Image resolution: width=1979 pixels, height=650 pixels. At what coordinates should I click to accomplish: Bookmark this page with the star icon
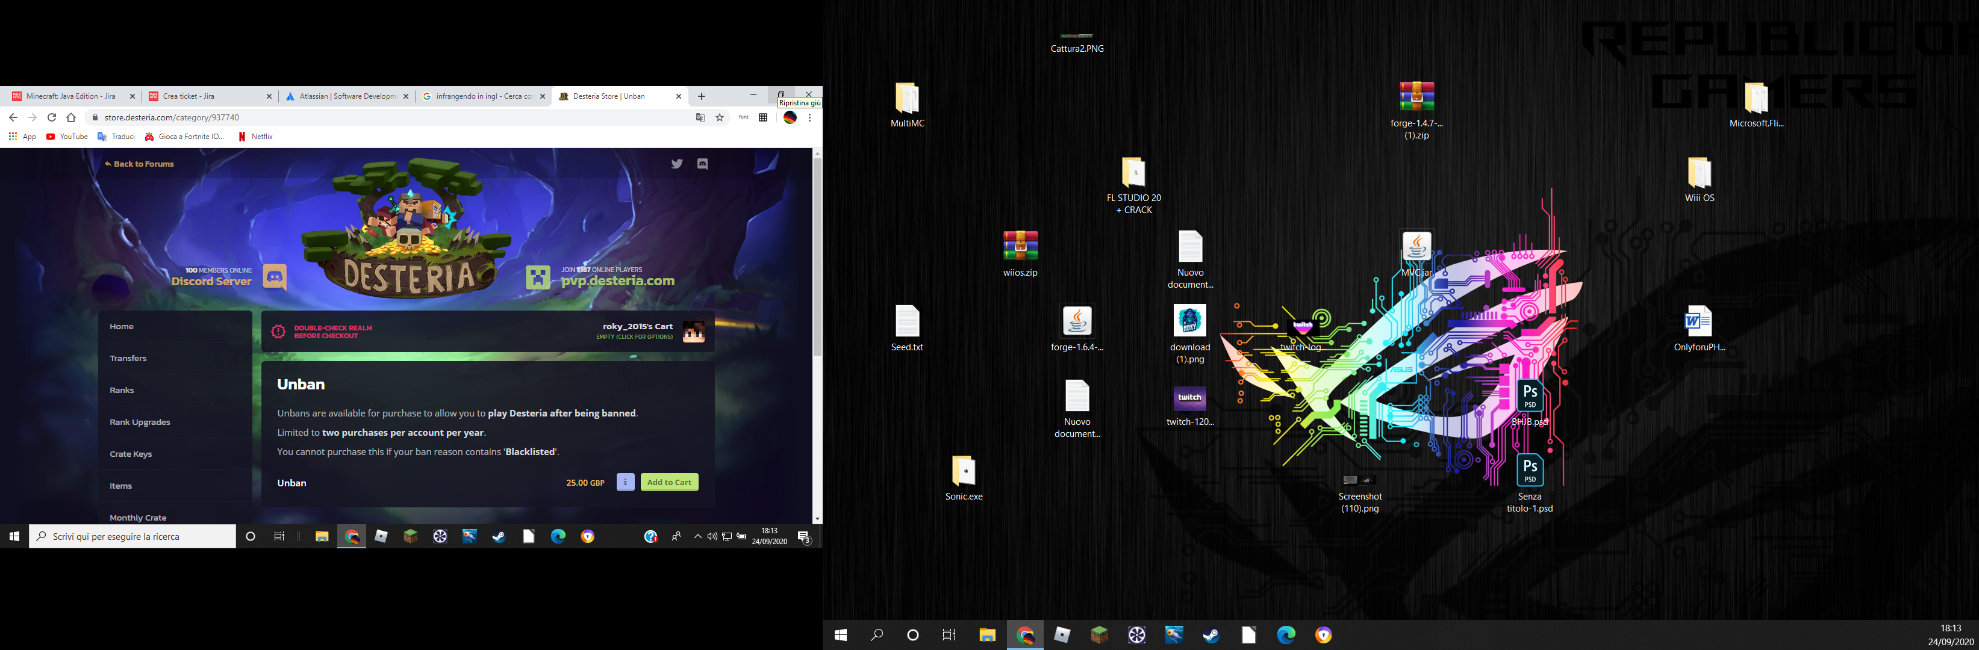tap(720, 117)
